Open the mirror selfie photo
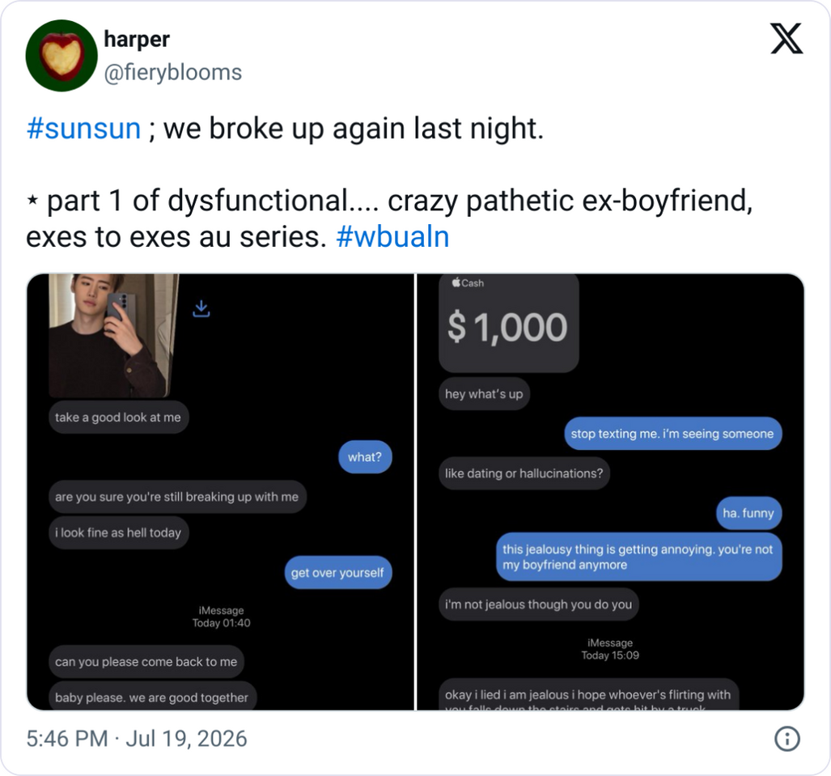Image resolution: width=831 pixels, height=776 pixels. coord(114,336)
